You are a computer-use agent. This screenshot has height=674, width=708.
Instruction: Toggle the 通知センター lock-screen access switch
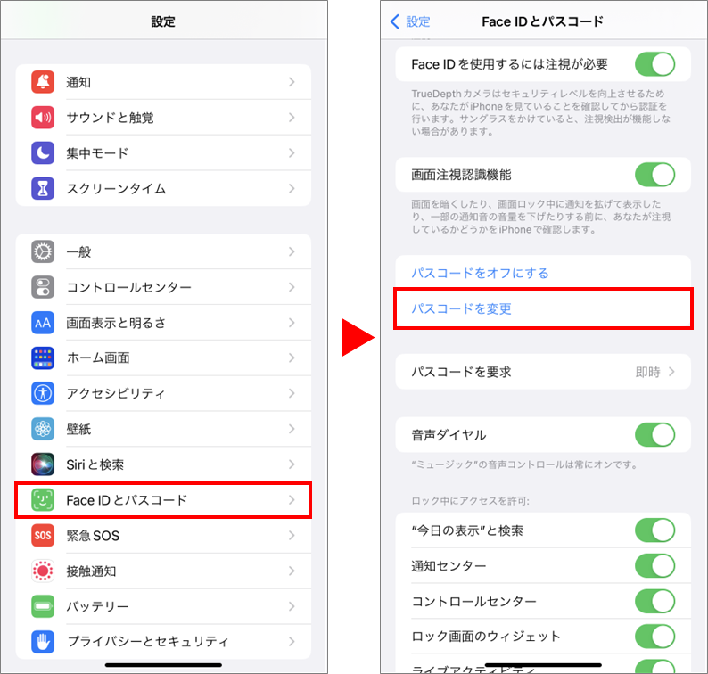click(654, 565)
